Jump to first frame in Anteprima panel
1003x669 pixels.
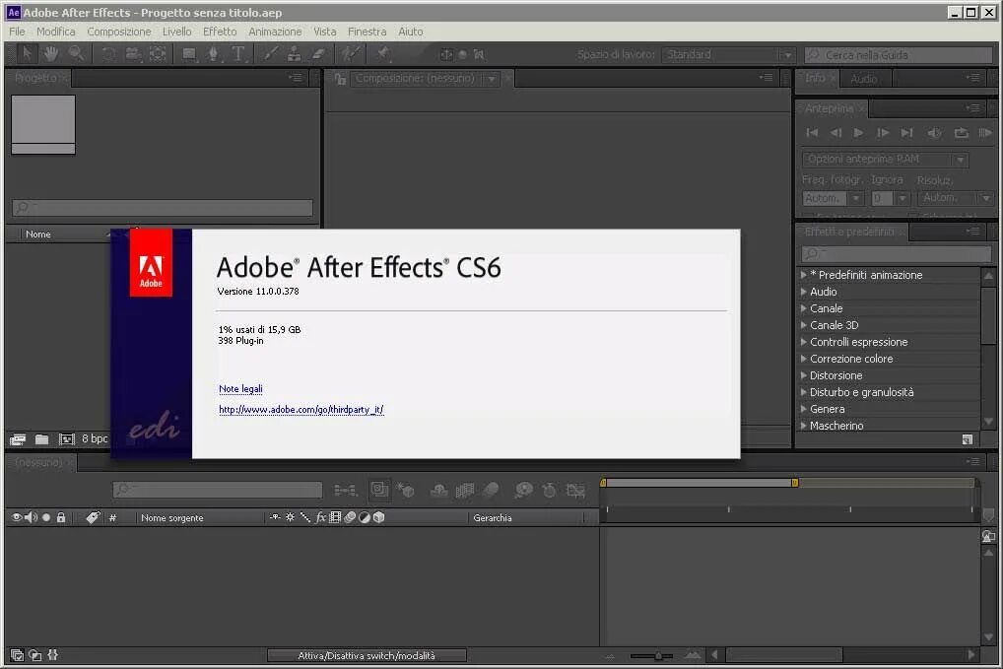click(812, 133)
